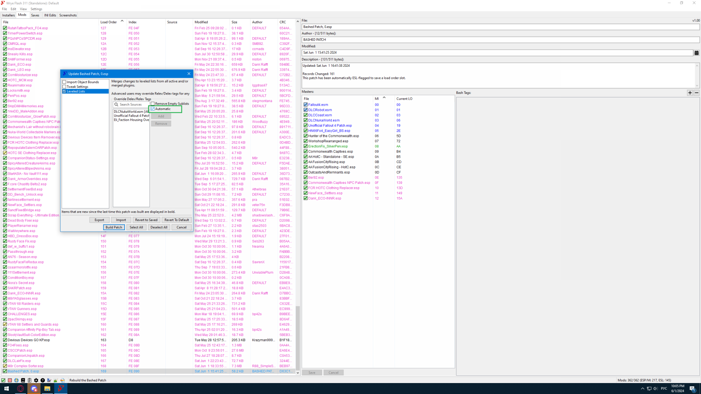Screen dimensions: 701x394
Task: Switch to the Saves tab
Action: click(x=35, y=15)
